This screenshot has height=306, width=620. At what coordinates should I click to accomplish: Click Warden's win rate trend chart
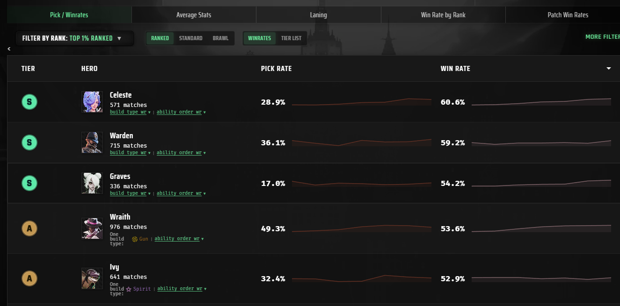tap(541, 142)
